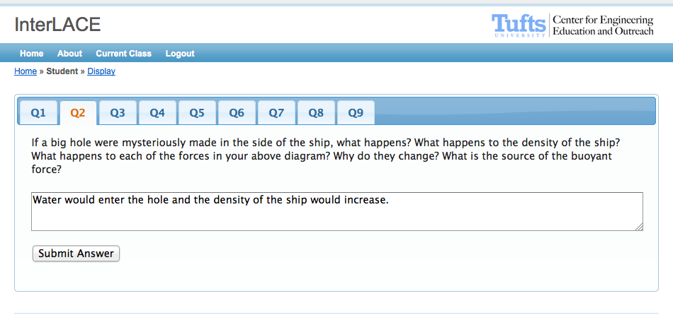Open the Q1 question tab
The width and height of the screenshot is (673, 320).
pos(38,113)
